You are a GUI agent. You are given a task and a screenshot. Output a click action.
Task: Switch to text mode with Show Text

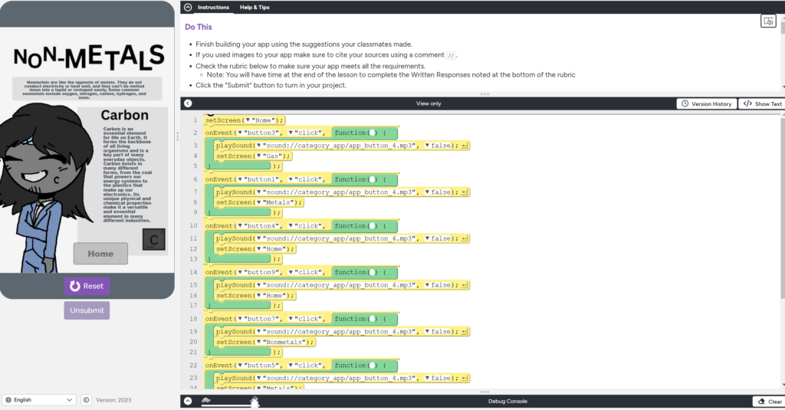[x=762, y=103]
